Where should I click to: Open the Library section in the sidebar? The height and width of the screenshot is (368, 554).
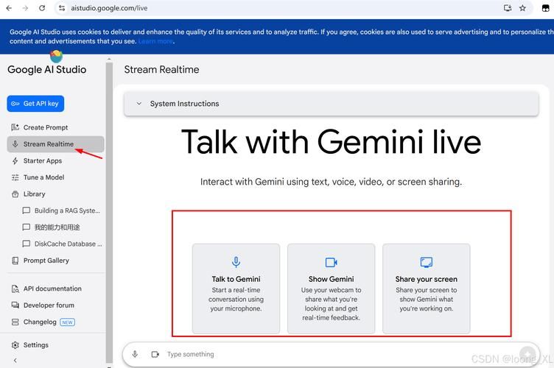34,194
